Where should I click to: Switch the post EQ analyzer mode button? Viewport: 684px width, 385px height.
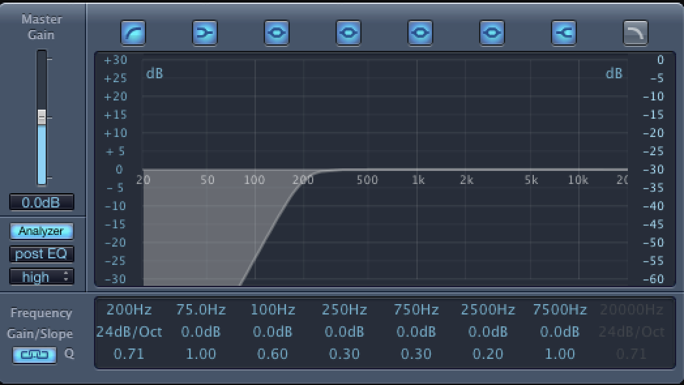pos(41,254)
